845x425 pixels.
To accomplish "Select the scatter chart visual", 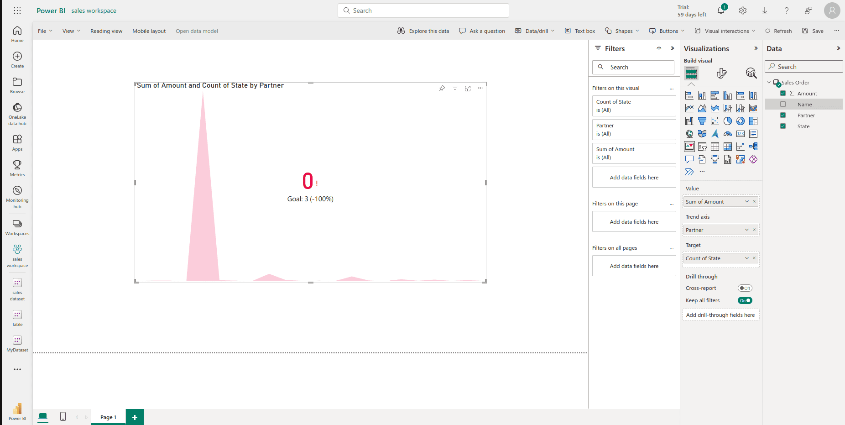I will (x=715, y=121).
